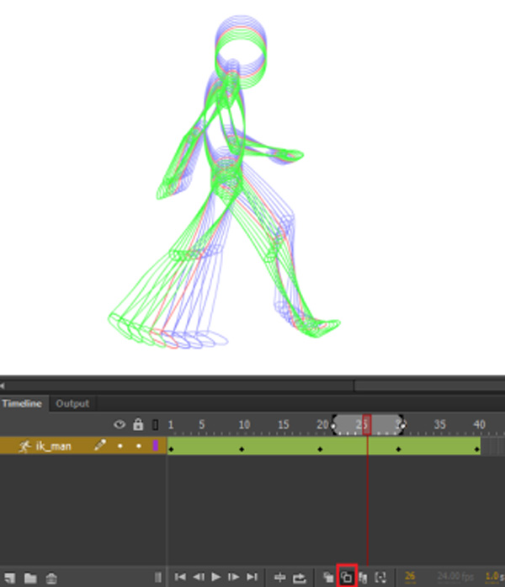Go to last frame

pyautogui.click(x=252, y=577)
